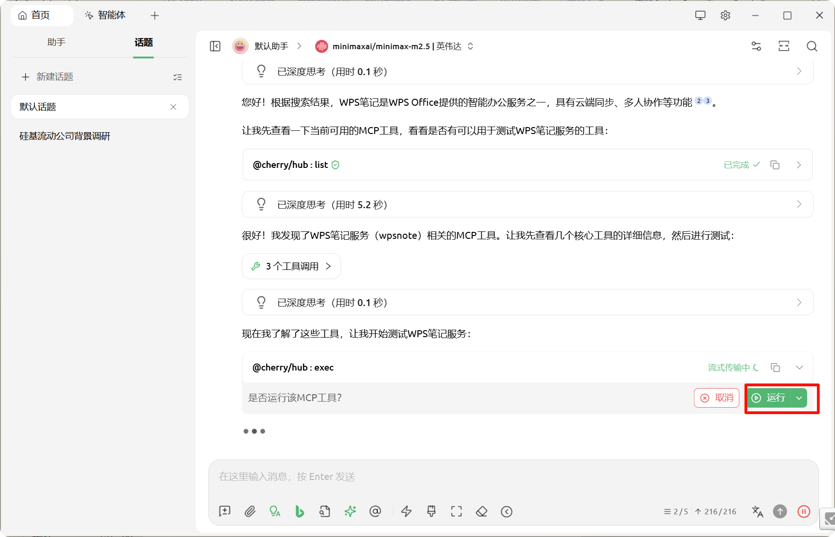Expand the thinking block showing 5.2 秒

point(799,204)
